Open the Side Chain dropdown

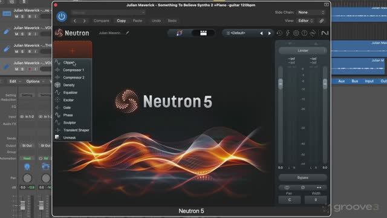click(311, 12)
